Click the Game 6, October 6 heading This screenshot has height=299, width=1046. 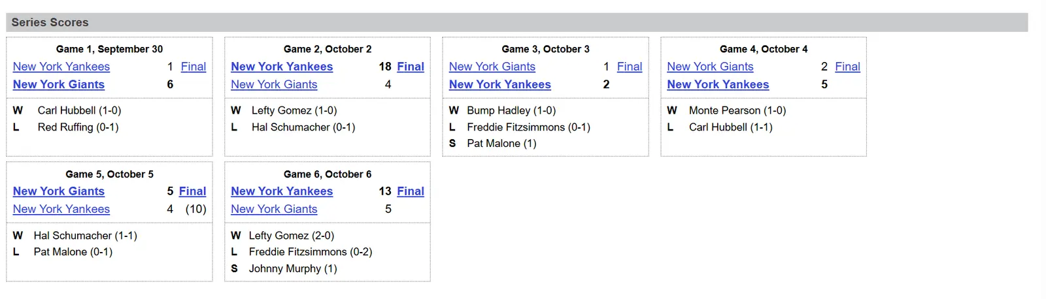pyautogui.click(x=328, y=174)
